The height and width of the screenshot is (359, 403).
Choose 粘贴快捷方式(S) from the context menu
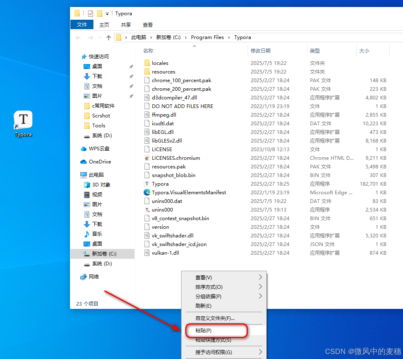coord(224,340)
